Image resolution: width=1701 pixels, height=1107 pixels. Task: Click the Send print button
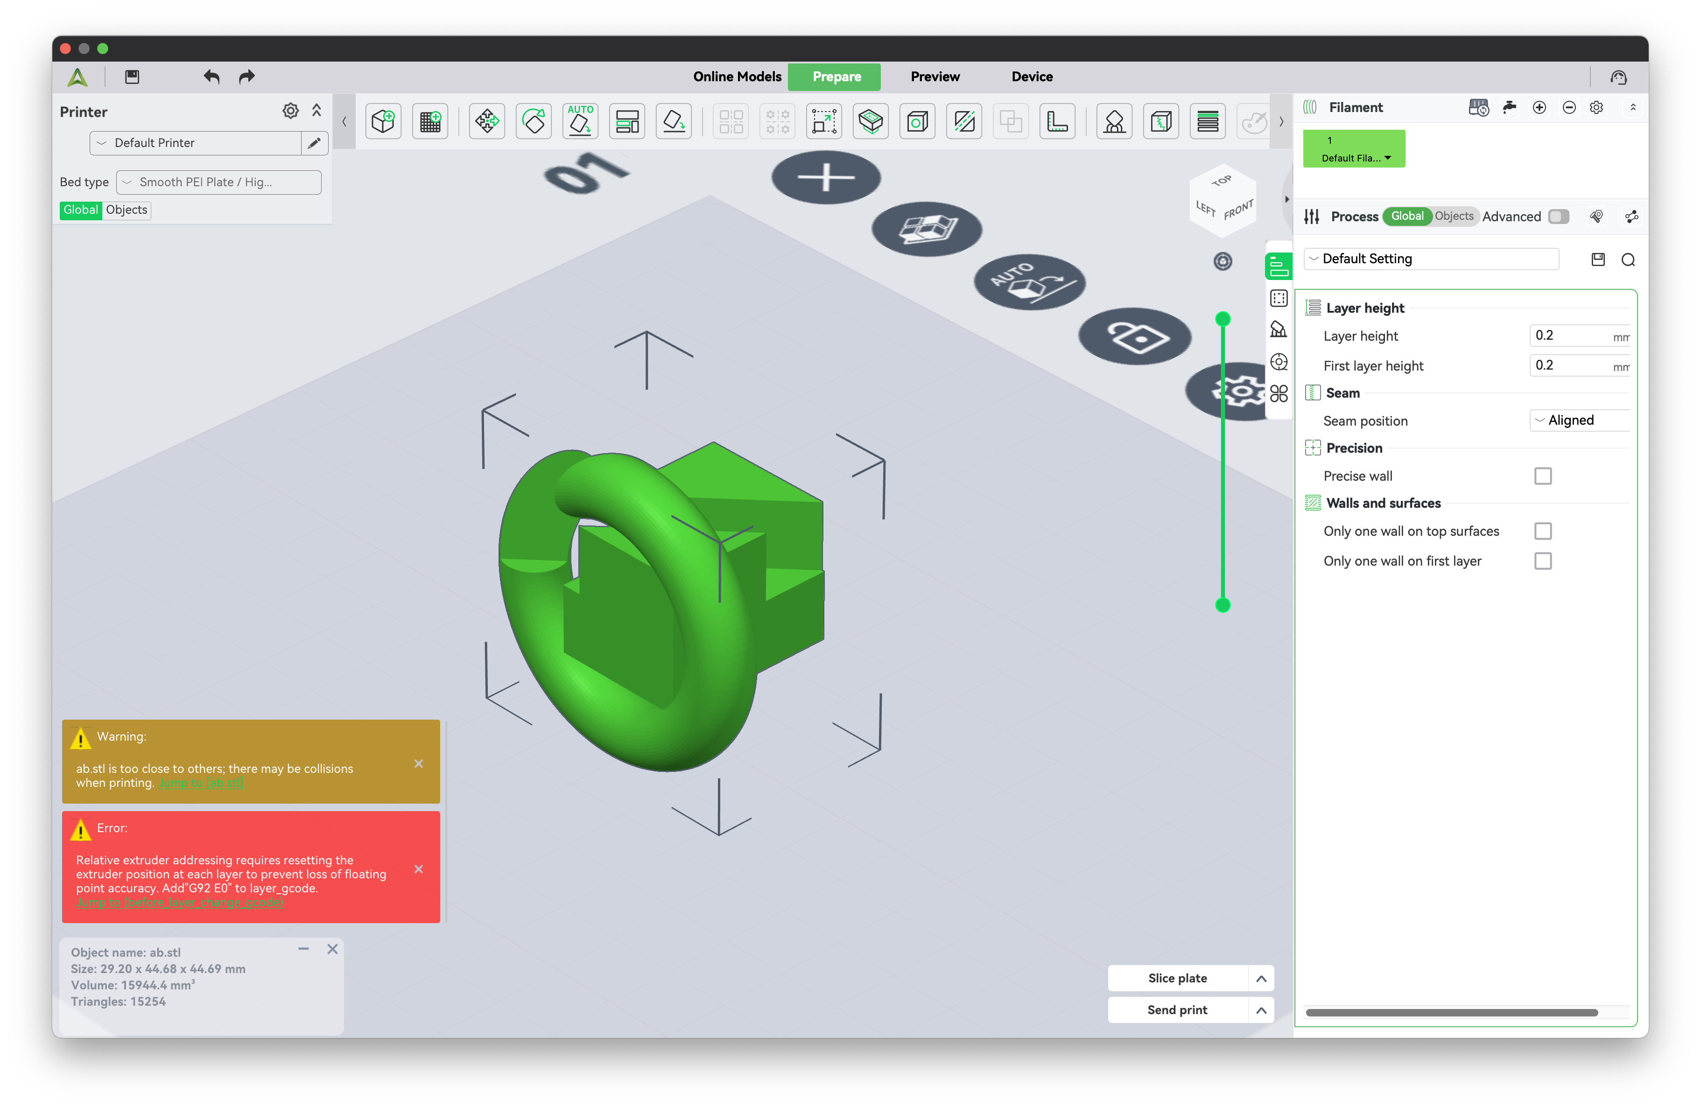1177,1010
